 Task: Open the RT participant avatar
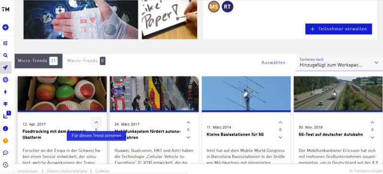pyautogui.click(x=227, y=7)
